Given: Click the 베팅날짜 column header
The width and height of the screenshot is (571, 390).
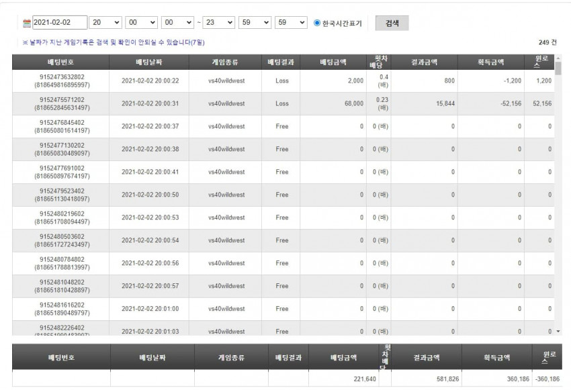Looking at the screenshot, I should (149, 62).
